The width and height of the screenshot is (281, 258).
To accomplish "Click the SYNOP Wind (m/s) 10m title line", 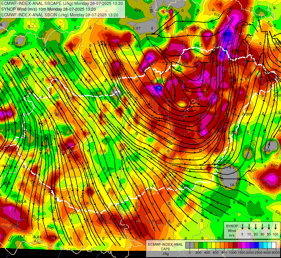I will pos(49,9).
